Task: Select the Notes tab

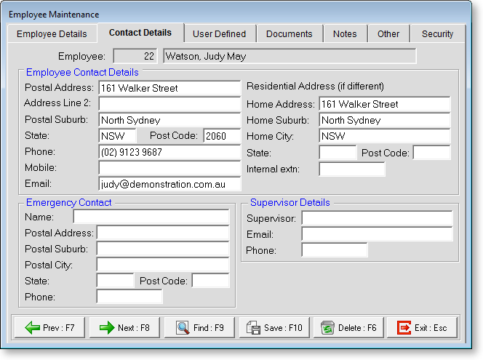Action: 345,33
